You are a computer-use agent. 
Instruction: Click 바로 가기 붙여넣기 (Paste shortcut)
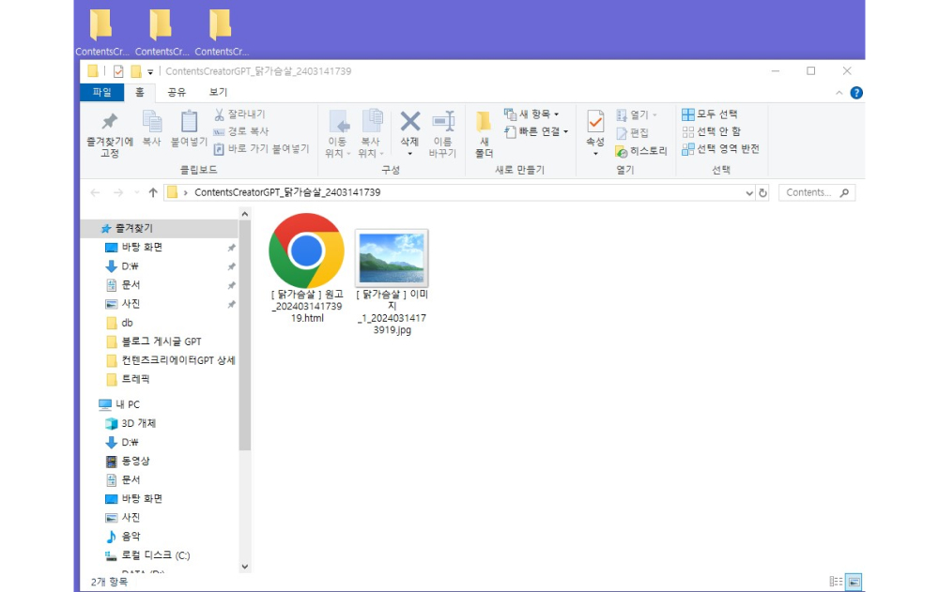coord(261,148)
